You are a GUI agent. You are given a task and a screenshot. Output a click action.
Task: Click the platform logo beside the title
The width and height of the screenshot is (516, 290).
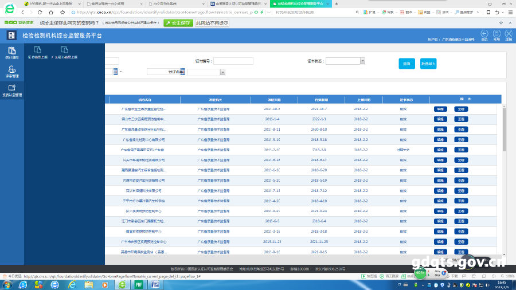pos(11,35)
